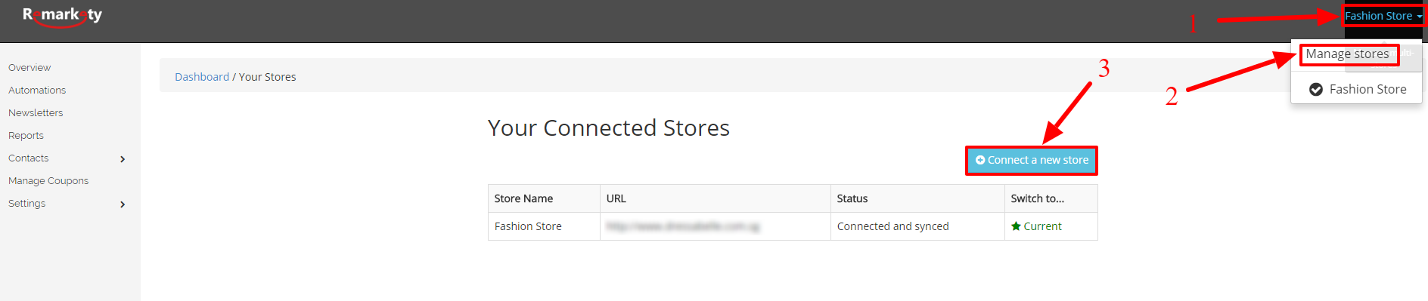
Task: Click Connect a new store button
Action: (x=1032, y=160)
